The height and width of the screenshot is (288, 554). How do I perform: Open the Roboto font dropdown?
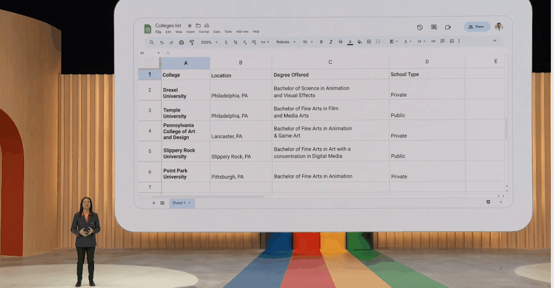pyautogui.click(x=285, y=42)
